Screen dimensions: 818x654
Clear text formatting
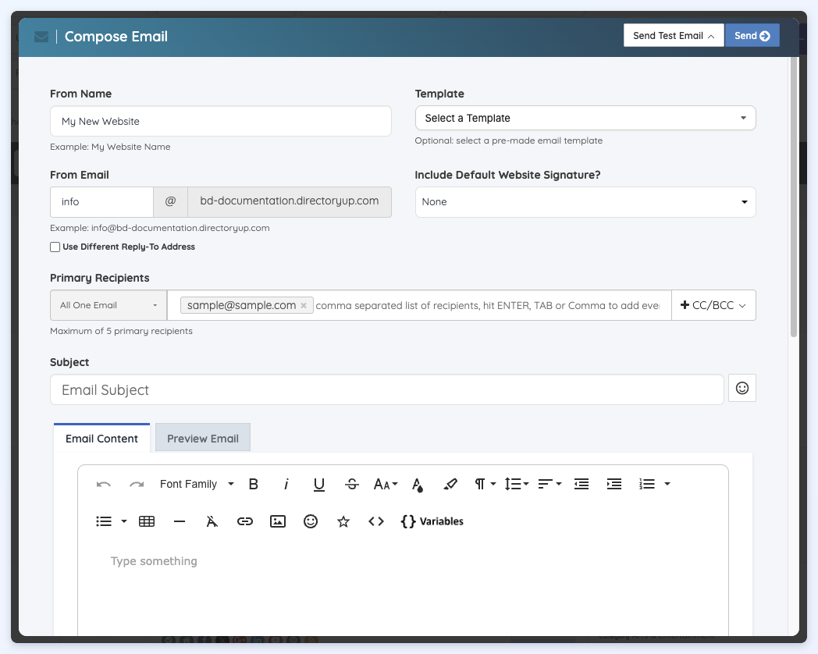tap(212, 521)
